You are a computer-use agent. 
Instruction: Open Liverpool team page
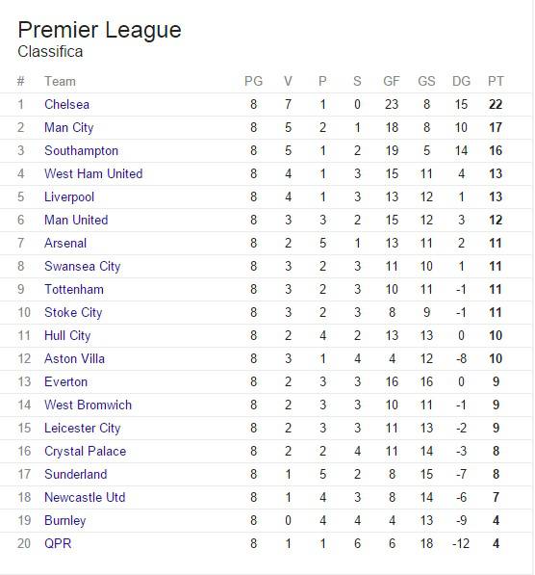click(69, 197)
